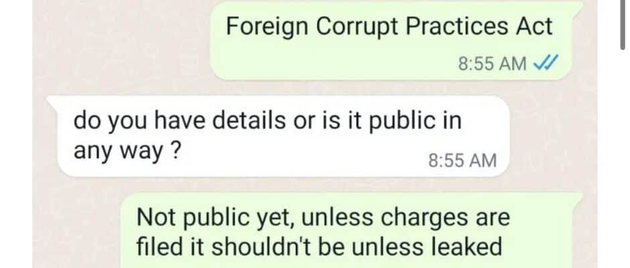Image resolution: width=630 pixels, height=268 pixels.
Task: Click the word "Foreign" in the top message
Action: [267, 27]
